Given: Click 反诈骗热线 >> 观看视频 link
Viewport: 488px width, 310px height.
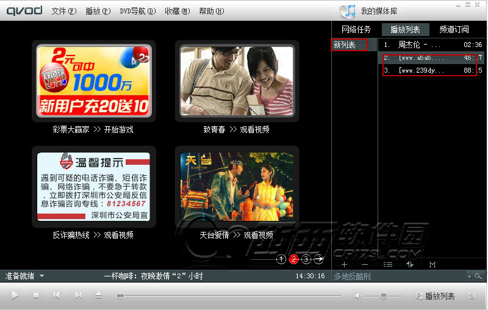Looking at the screenshot, I should click(93, 235).
